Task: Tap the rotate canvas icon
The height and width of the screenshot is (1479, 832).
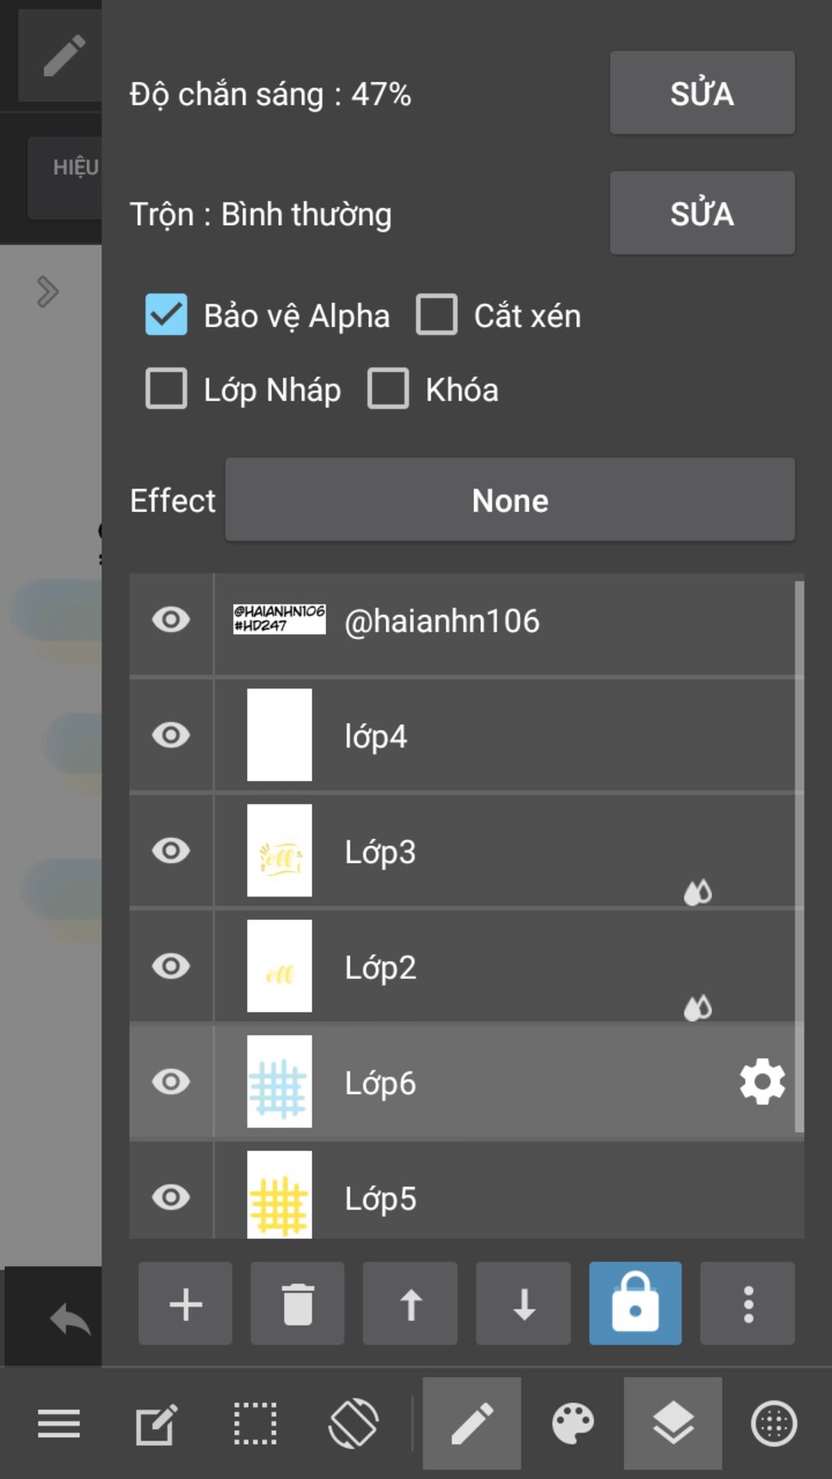Action: [353, 1424]
